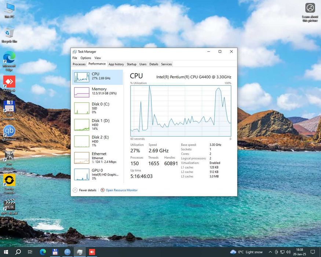321x257 pixels.
Task: Switch to Startup tab
Action: click(x=131, y=64)
